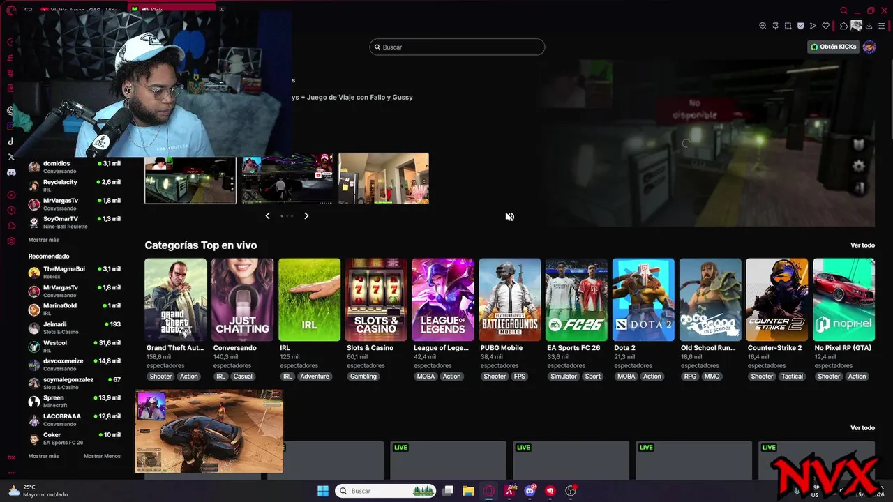Viewport: 893px width, 502px height.
Task: Click the browser tab search magnifier
Action: [843, 10]
